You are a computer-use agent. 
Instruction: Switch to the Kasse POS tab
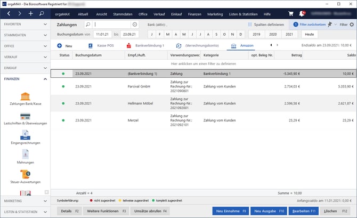point(101,45)
